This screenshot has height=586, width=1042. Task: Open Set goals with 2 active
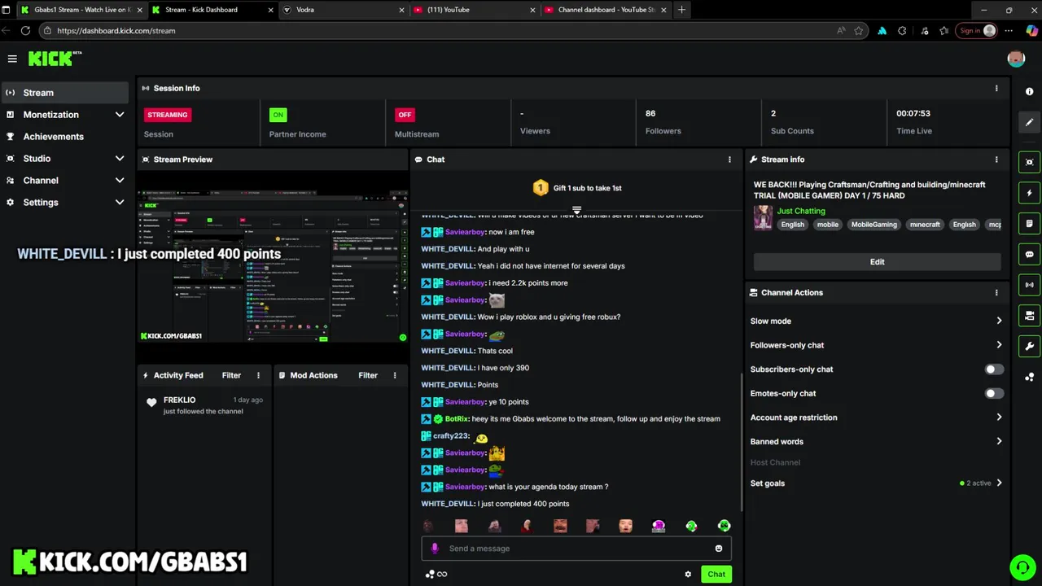click(877, 483)
